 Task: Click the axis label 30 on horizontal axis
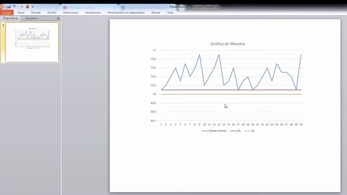click(x=301, y=125)
